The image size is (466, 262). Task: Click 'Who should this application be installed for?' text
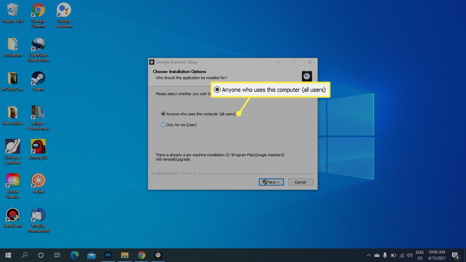click(x=191, y=78)
